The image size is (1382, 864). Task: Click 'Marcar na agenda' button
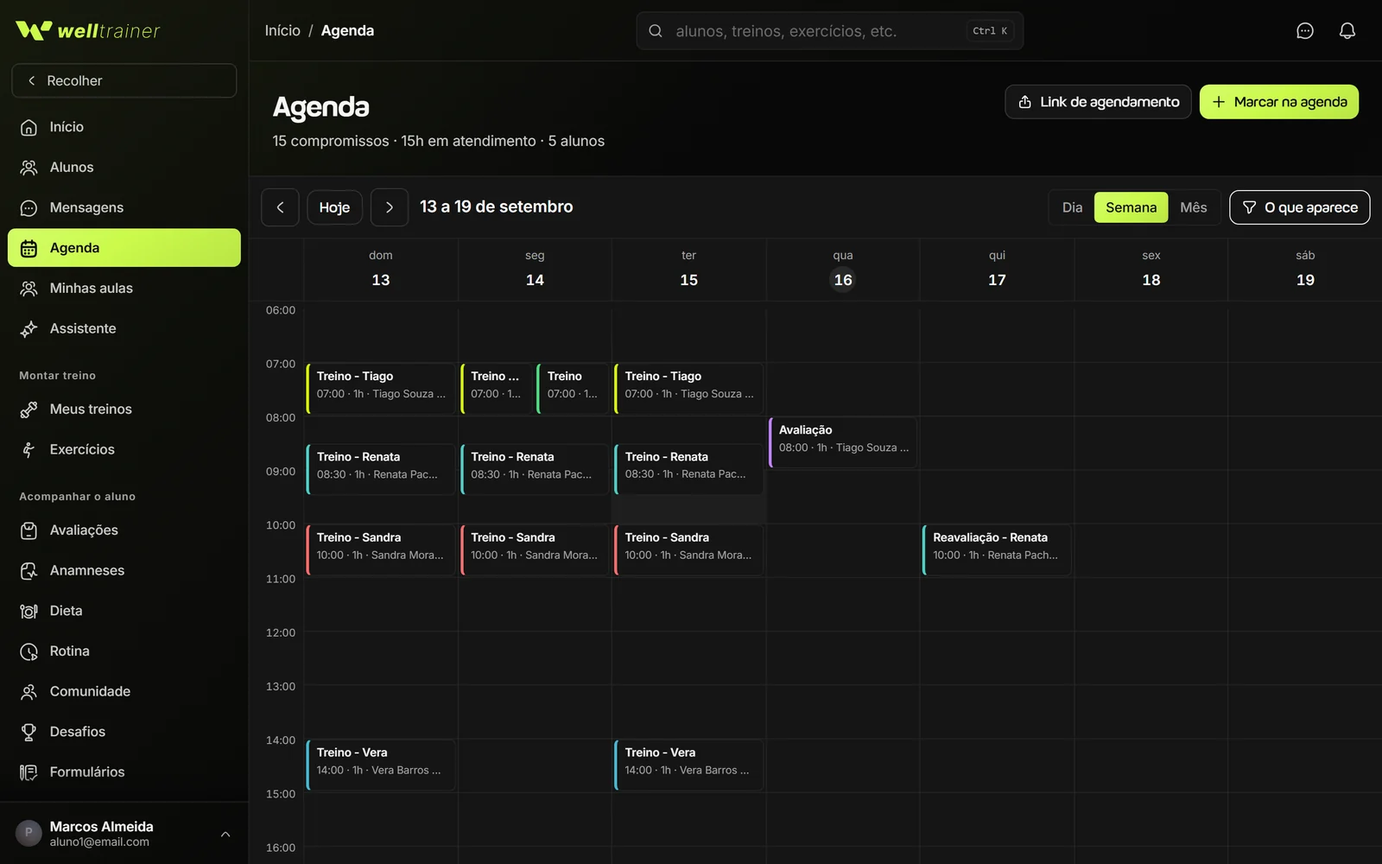tap(1279, 102)
